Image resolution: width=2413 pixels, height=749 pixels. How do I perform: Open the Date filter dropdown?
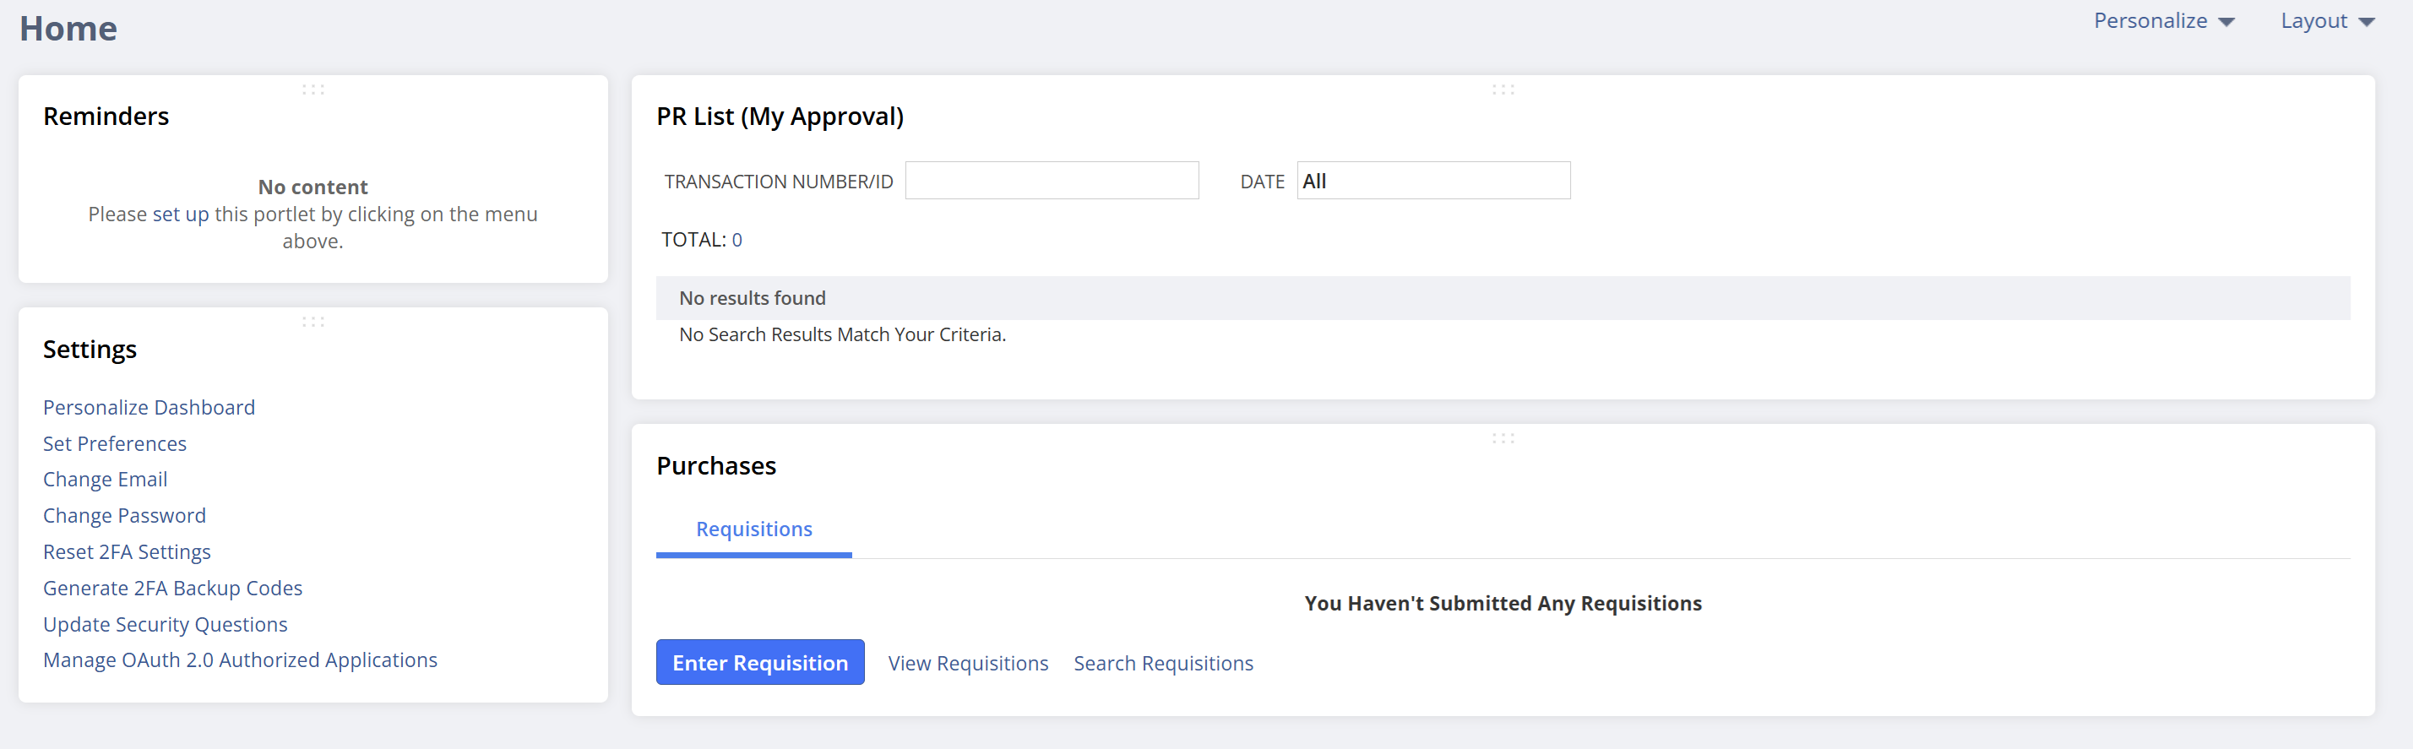1432,181
